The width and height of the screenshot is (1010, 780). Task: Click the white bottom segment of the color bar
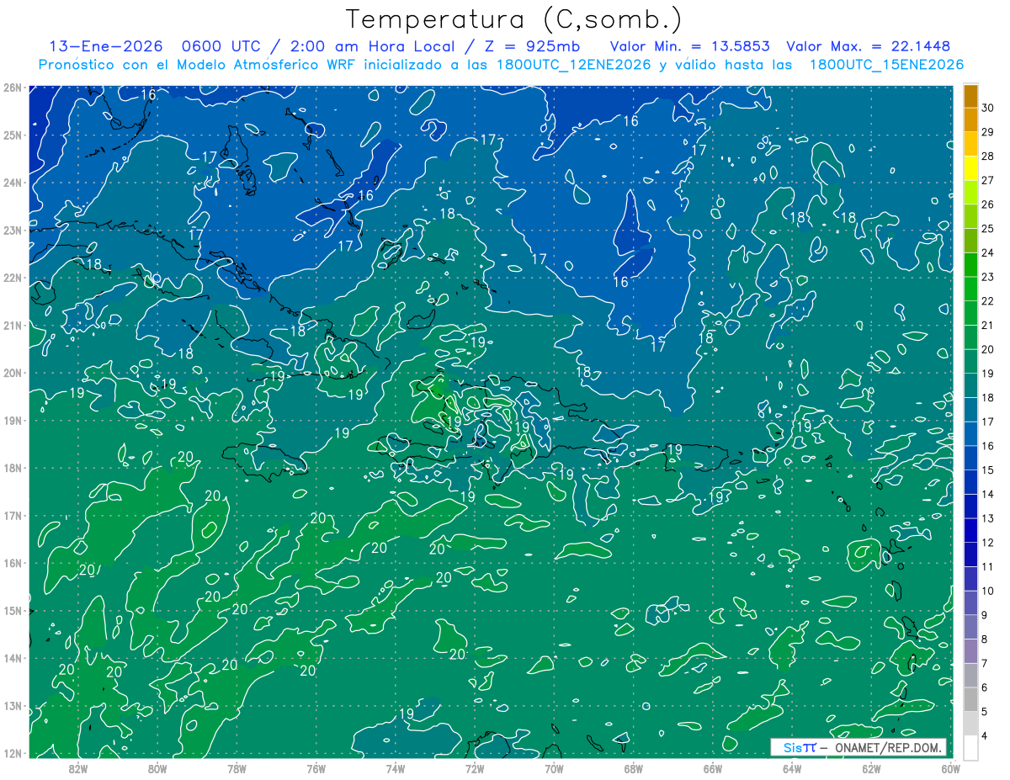pyautogui.click(x=970, y=747)
